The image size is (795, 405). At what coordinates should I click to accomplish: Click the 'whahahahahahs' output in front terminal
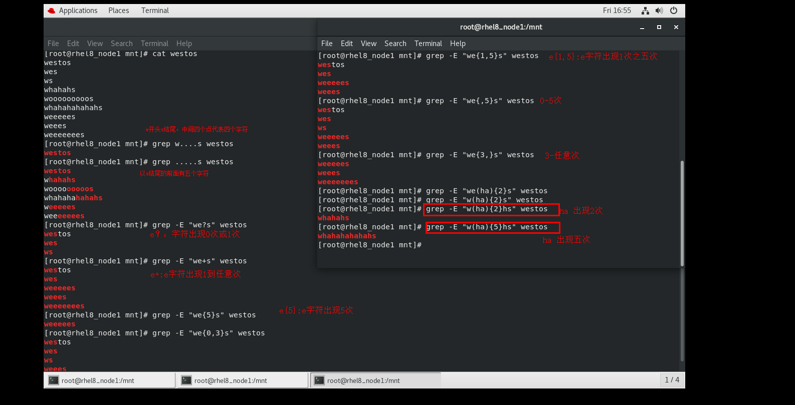tap(347, 236)
